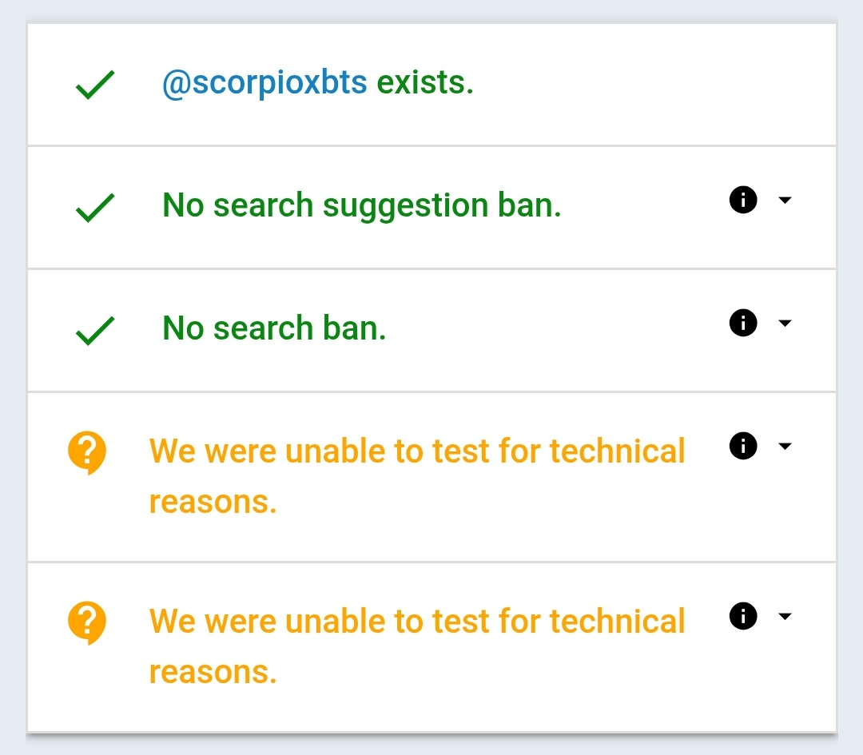Open info icon for No search ban
Viewport: 863px width, 755px height.
[743, 323]
